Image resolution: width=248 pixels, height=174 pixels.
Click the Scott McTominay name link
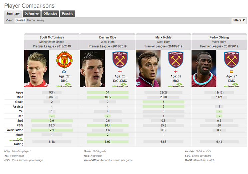(52, 37)
